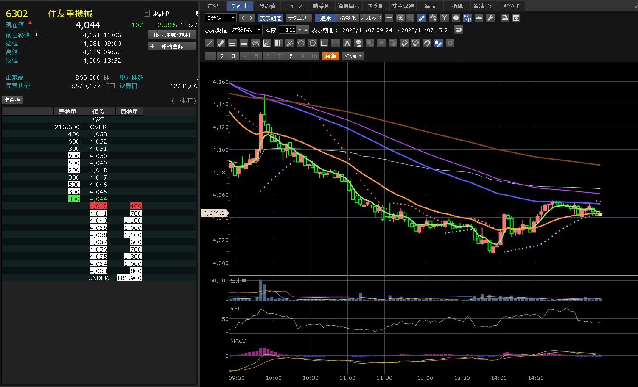Switch to the ニュース tab
Image resolution: width=638 pixels, height=387 pixels.
pyautogui.click(x=294, y=6)
